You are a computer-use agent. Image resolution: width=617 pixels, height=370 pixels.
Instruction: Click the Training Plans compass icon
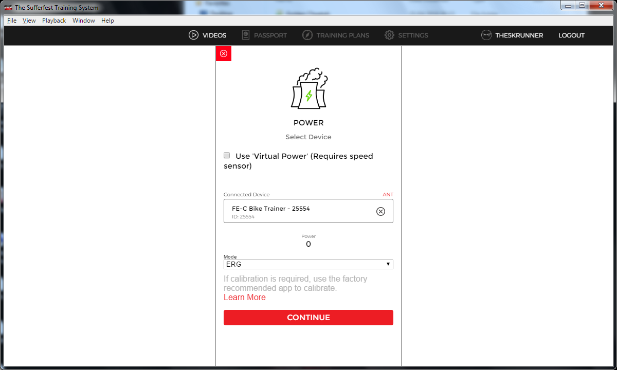(307, 35)
